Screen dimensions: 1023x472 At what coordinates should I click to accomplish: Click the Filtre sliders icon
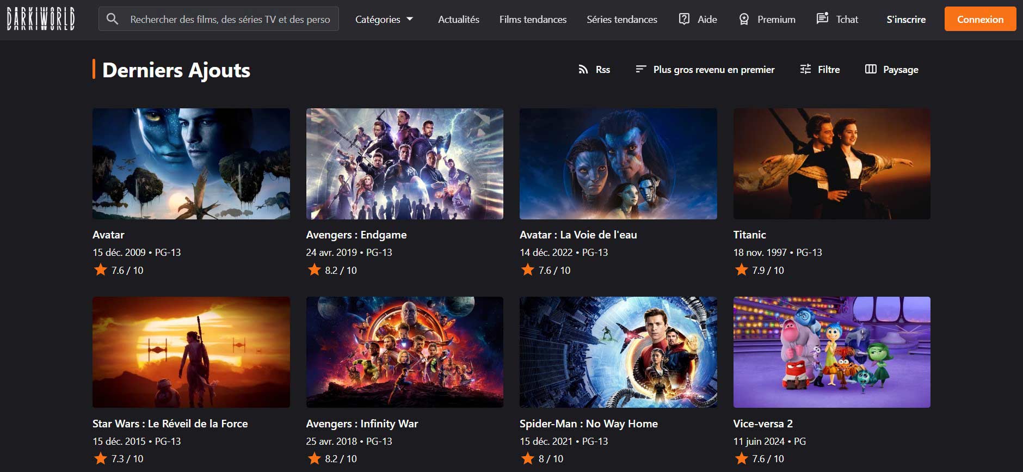805,69
